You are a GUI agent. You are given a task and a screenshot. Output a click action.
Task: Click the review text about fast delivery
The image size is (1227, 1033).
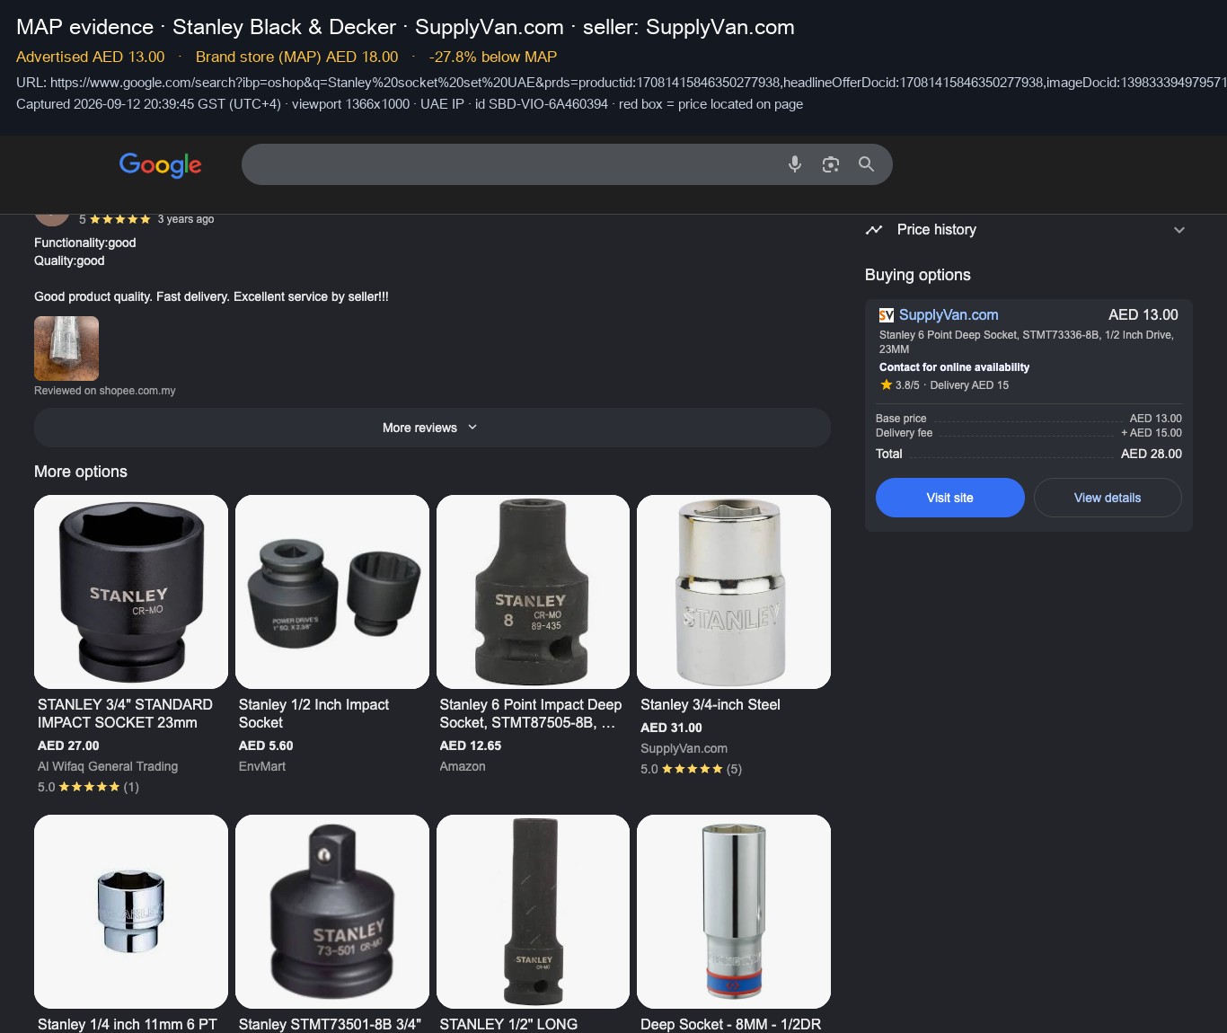[211, 296]
